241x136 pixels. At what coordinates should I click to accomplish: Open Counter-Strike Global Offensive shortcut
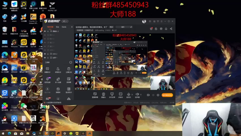click(33, 19)
